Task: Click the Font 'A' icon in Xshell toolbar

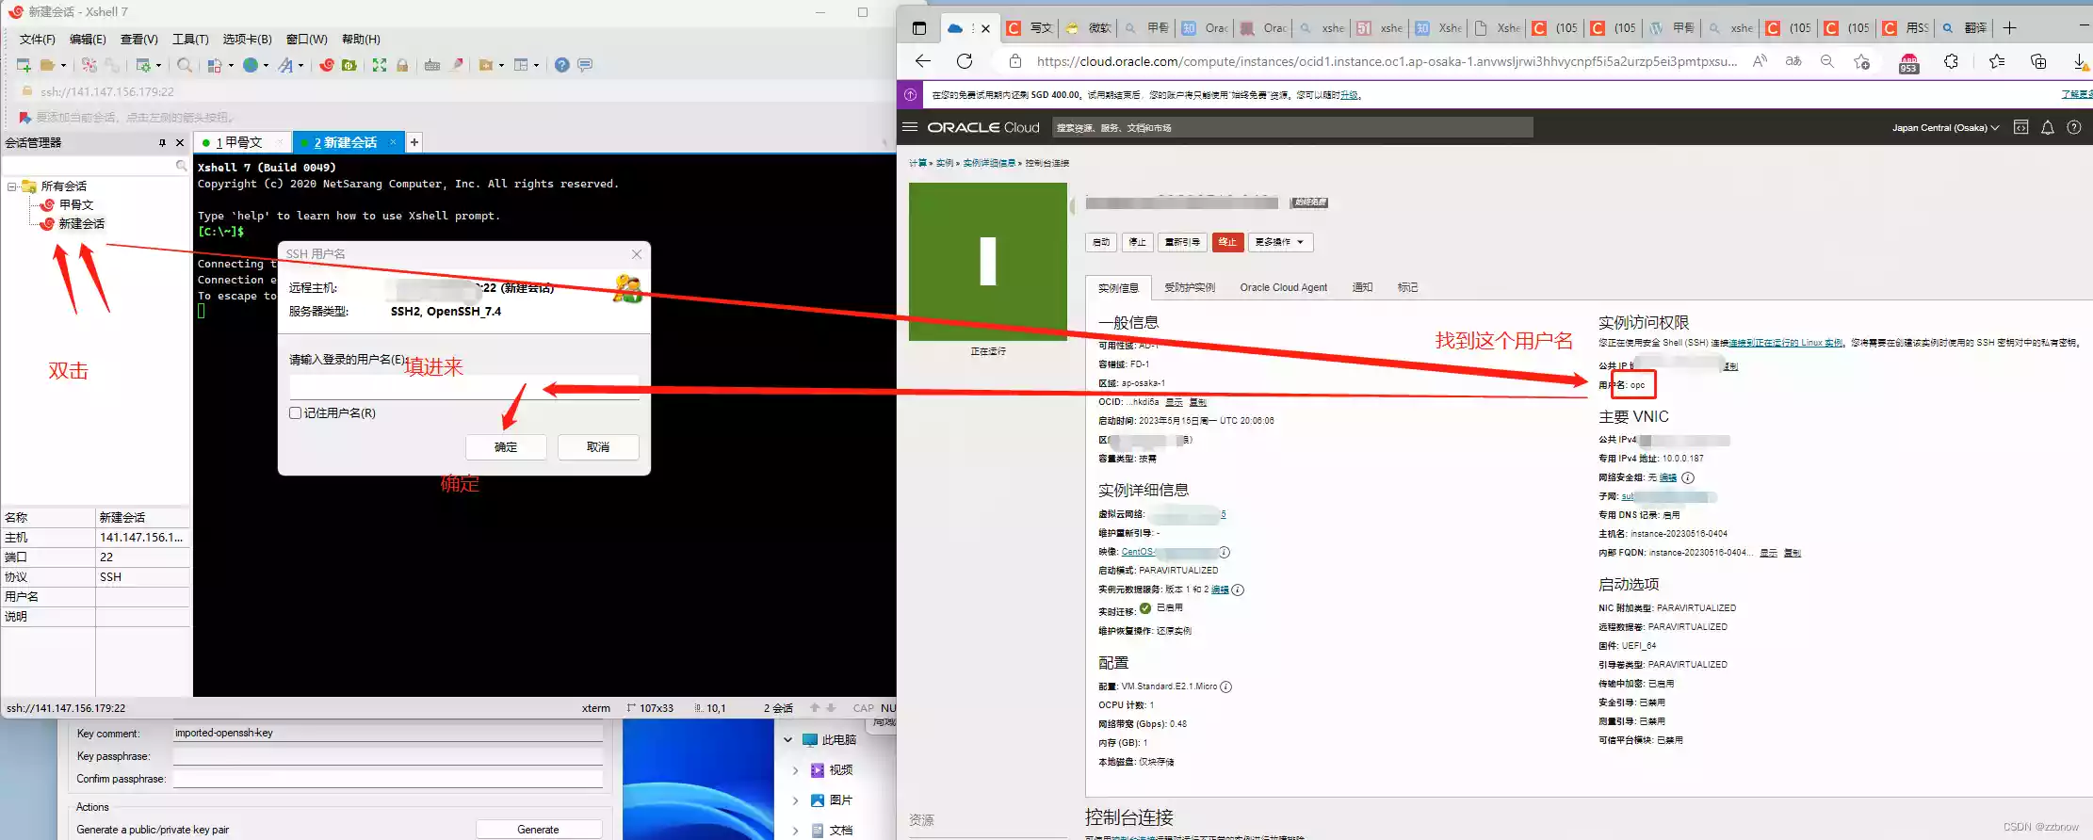Action: coord(285,65)
